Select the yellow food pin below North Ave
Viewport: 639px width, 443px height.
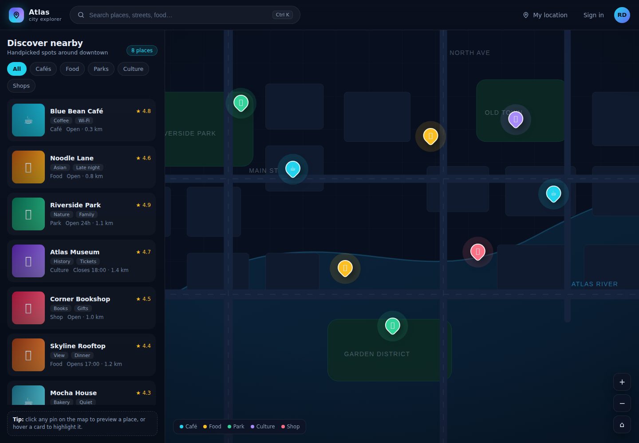click(430, 136)
